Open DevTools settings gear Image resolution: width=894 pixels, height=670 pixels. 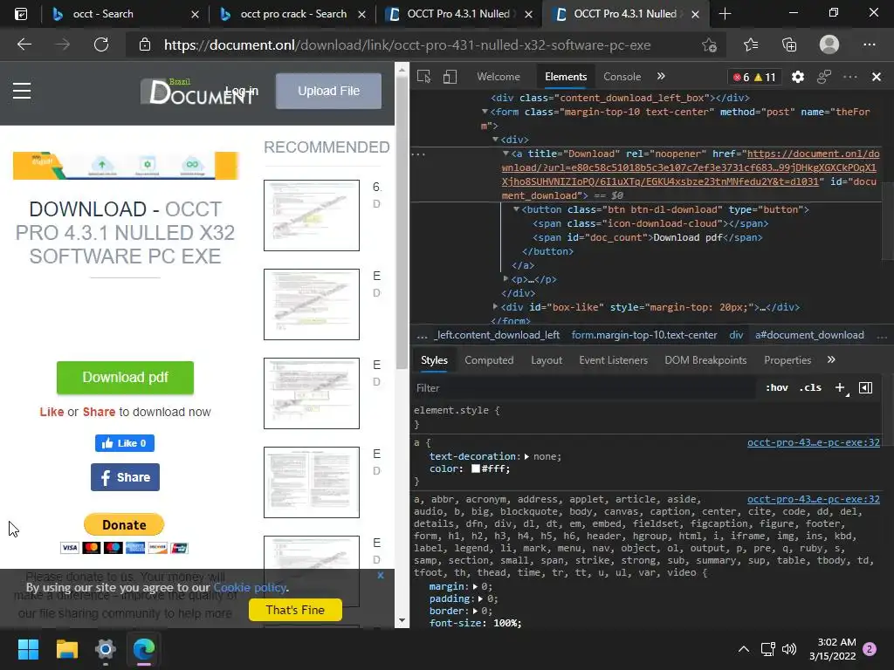click(798, 77)
